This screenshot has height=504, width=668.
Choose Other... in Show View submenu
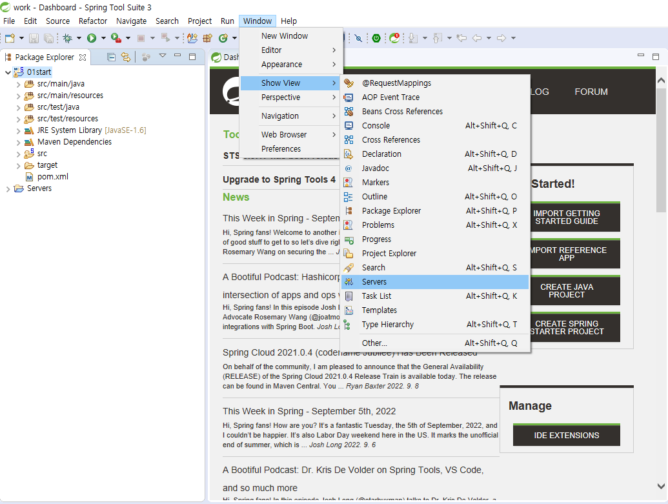coord(435,343)
